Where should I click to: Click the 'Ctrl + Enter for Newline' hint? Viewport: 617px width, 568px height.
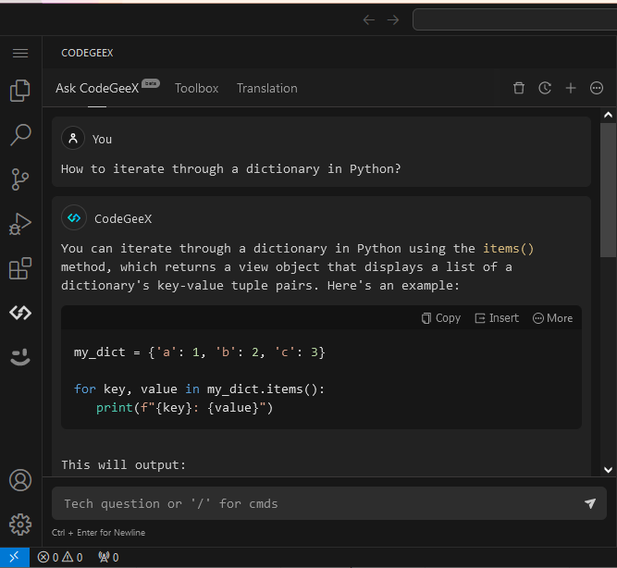(x=98, y=533)
